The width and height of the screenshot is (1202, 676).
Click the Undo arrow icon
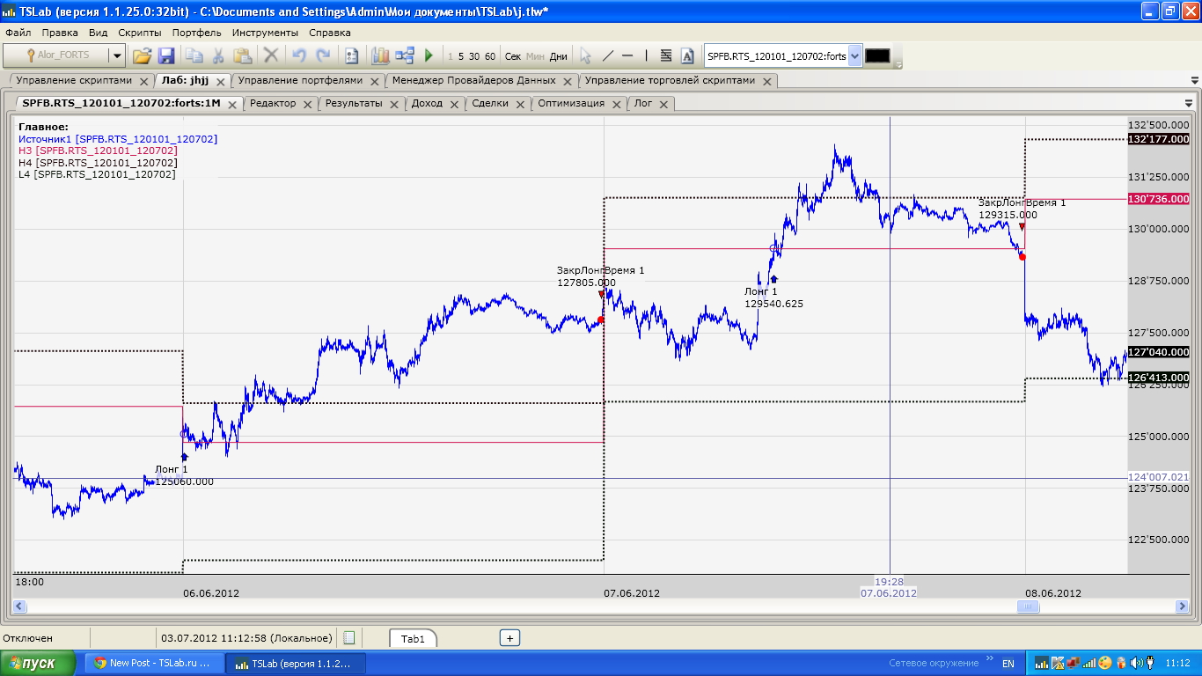299,55
